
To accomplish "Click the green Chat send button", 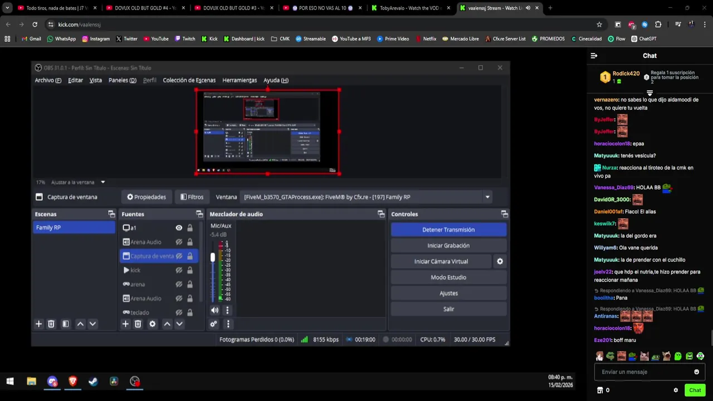I will (x=695, y=390).
